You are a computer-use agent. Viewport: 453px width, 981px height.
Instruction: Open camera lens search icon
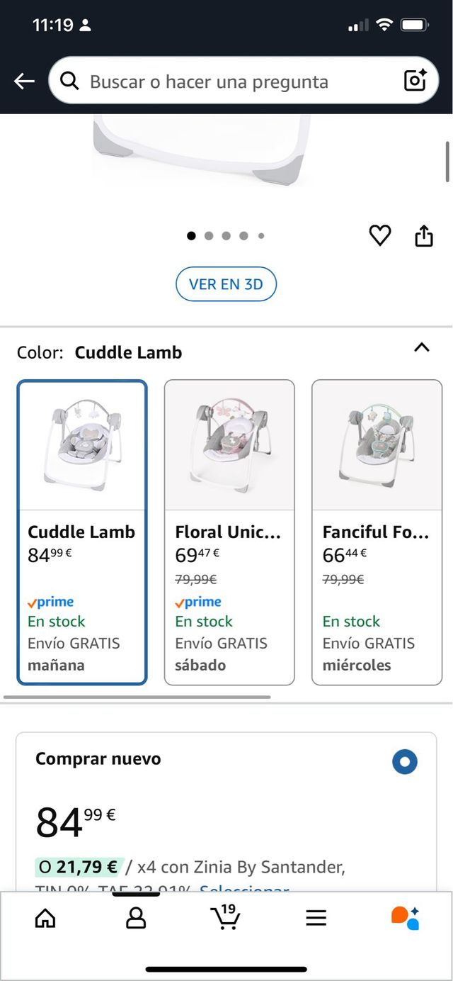tap(415, 81)
